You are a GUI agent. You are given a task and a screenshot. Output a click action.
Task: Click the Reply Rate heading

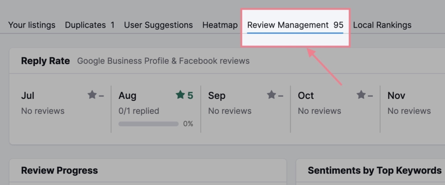[x=45, y=61]
